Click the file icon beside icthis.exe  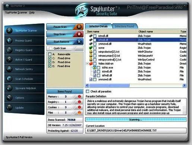(95, 68)
